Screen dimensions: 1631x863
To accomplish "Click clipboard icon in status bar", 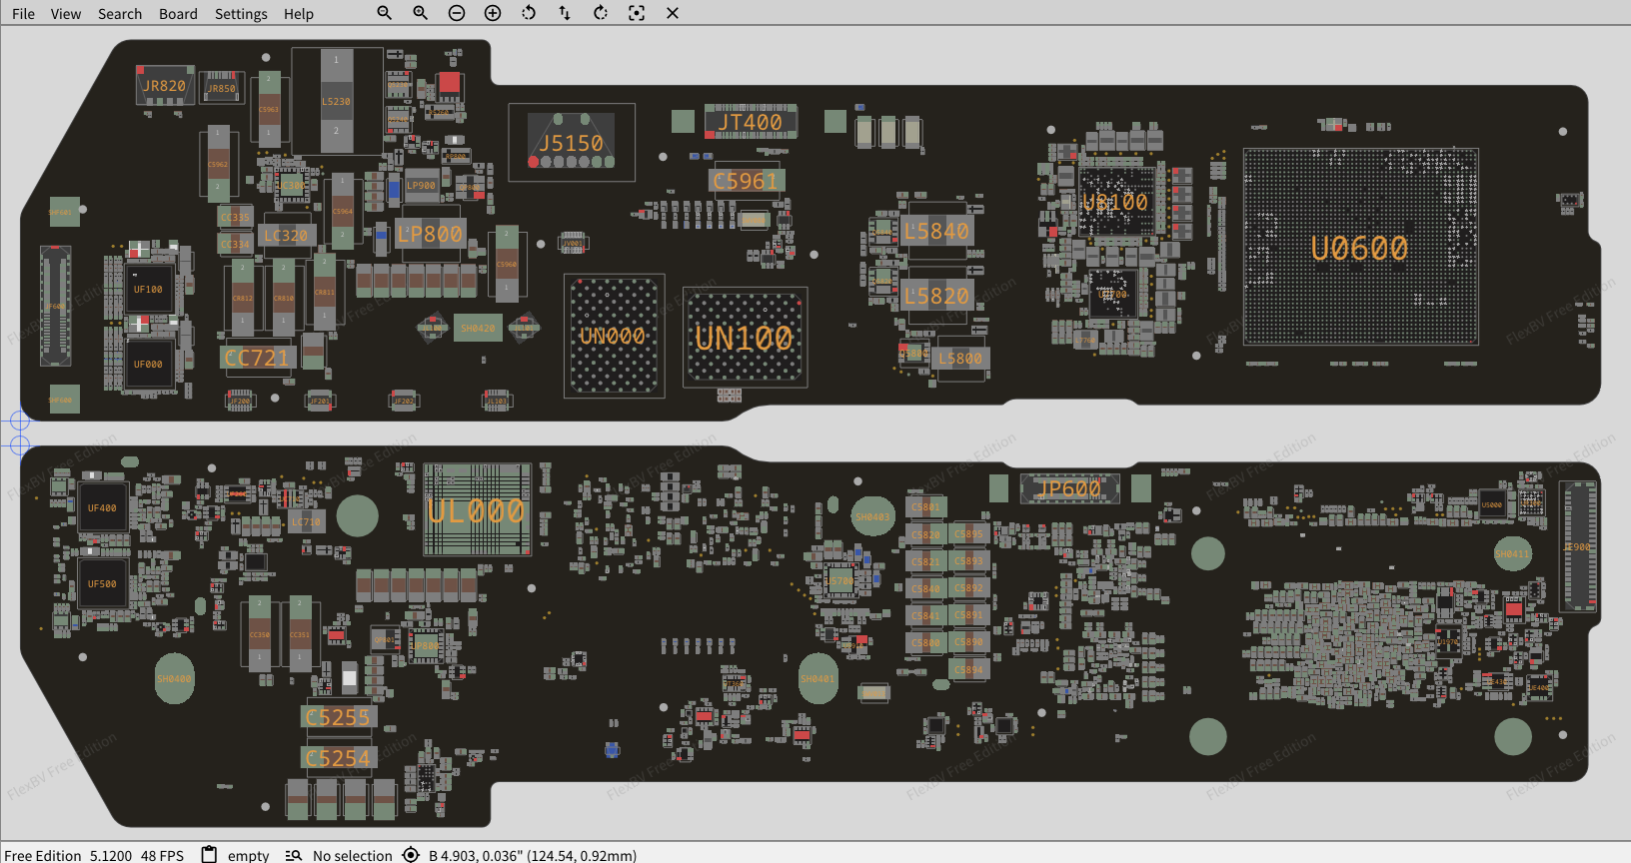I will coord(209,854).
